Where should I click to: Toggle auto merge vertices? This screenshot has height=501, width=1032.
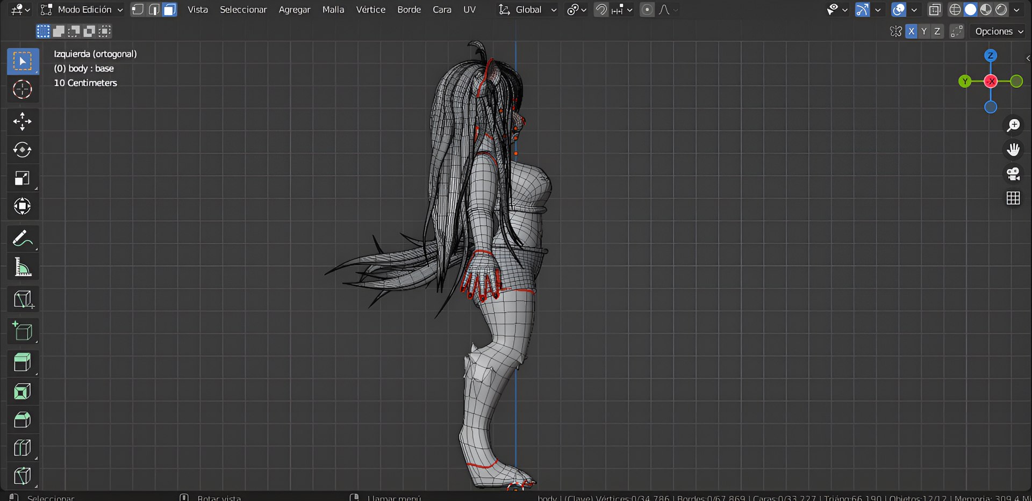tap(956, 31)
